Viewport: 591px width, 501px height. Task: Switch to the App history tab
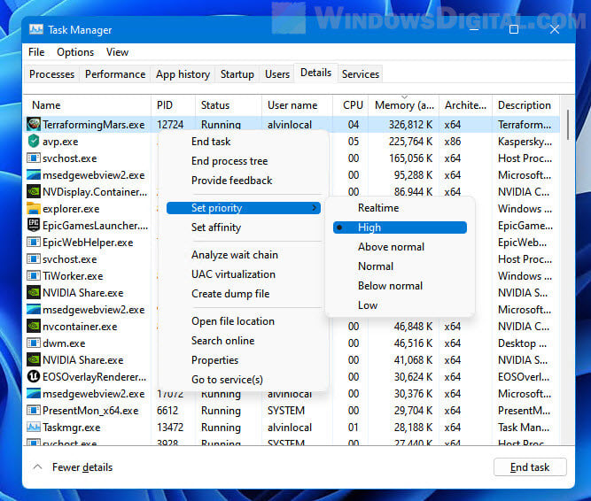point(183,74)
